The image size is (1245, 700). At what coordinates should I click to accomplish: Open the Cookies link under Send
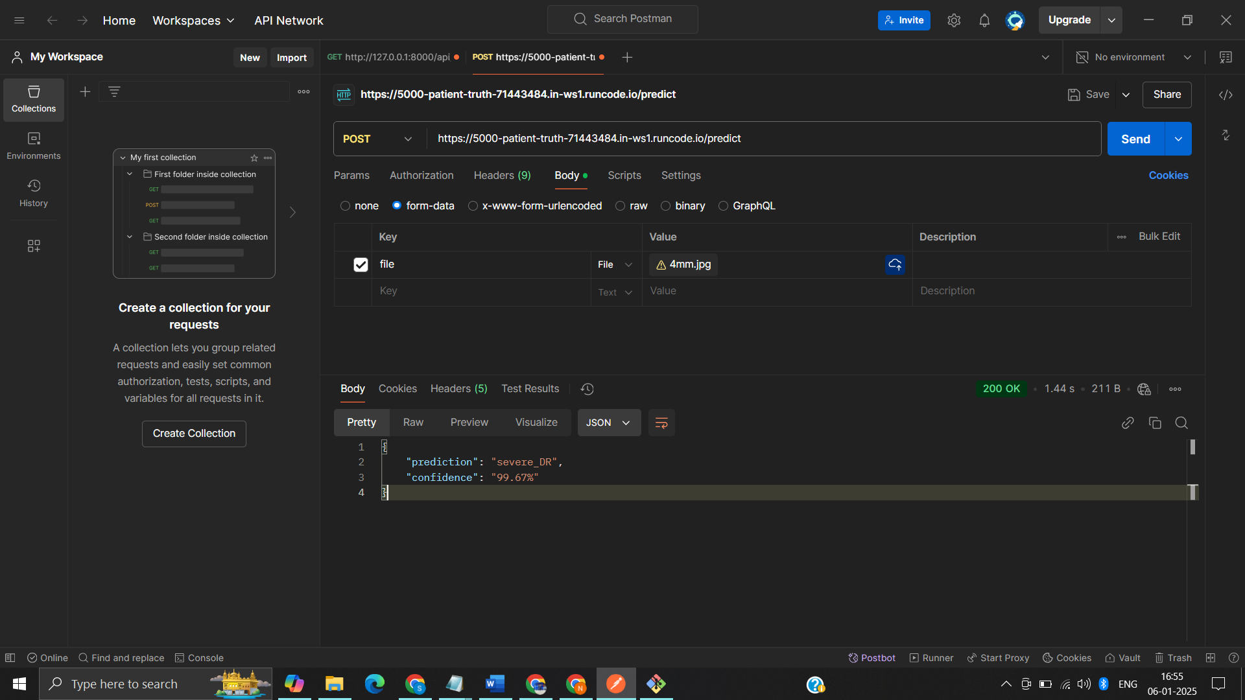(1168, 176)
